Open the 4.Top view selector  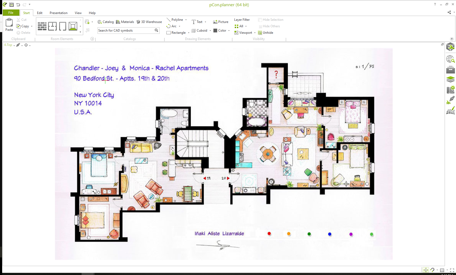click(x=9, y=45)
